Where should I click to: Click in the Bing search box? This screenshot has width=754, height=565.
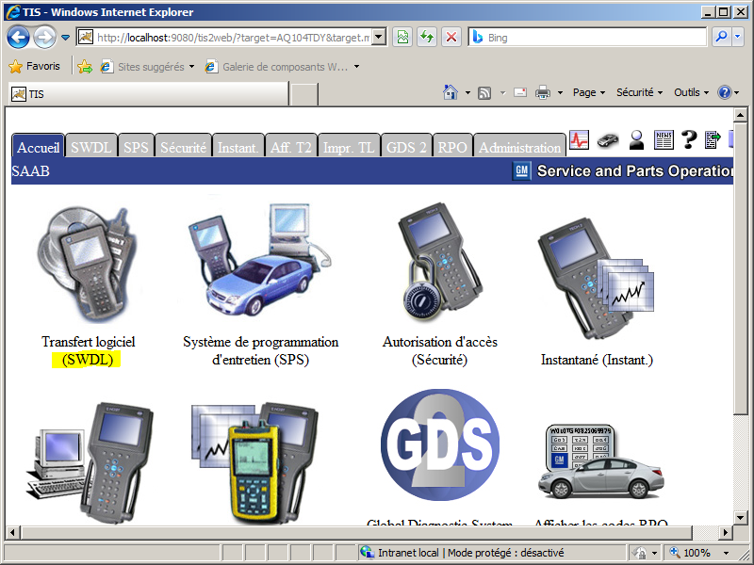(596, 37)
